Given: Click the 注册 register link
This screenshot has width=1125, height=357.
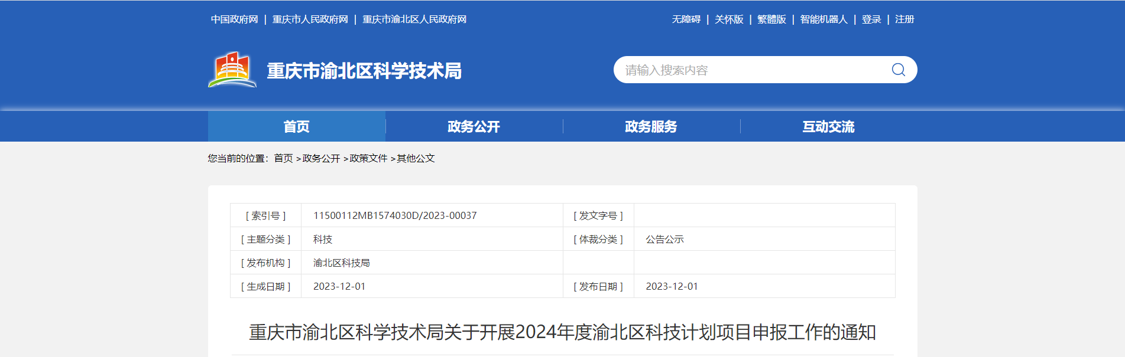Looking at the screenshot, I should click(x=904, y=19).
